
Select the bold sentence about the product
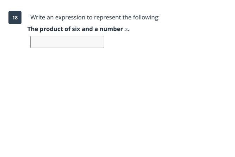click(78, 29)
